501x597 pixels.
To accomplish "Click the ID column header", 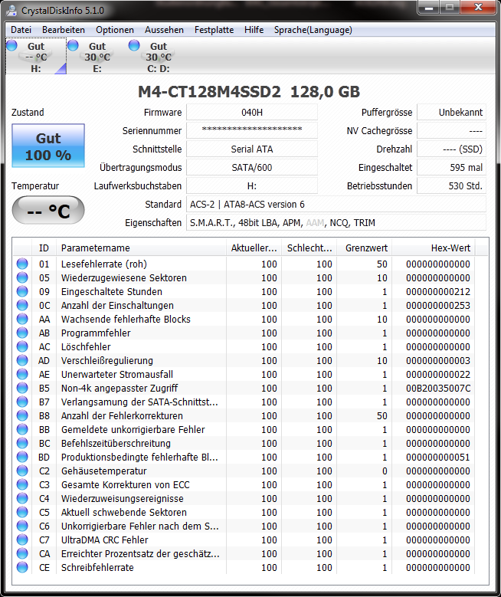I will click(x=44, y=248).
